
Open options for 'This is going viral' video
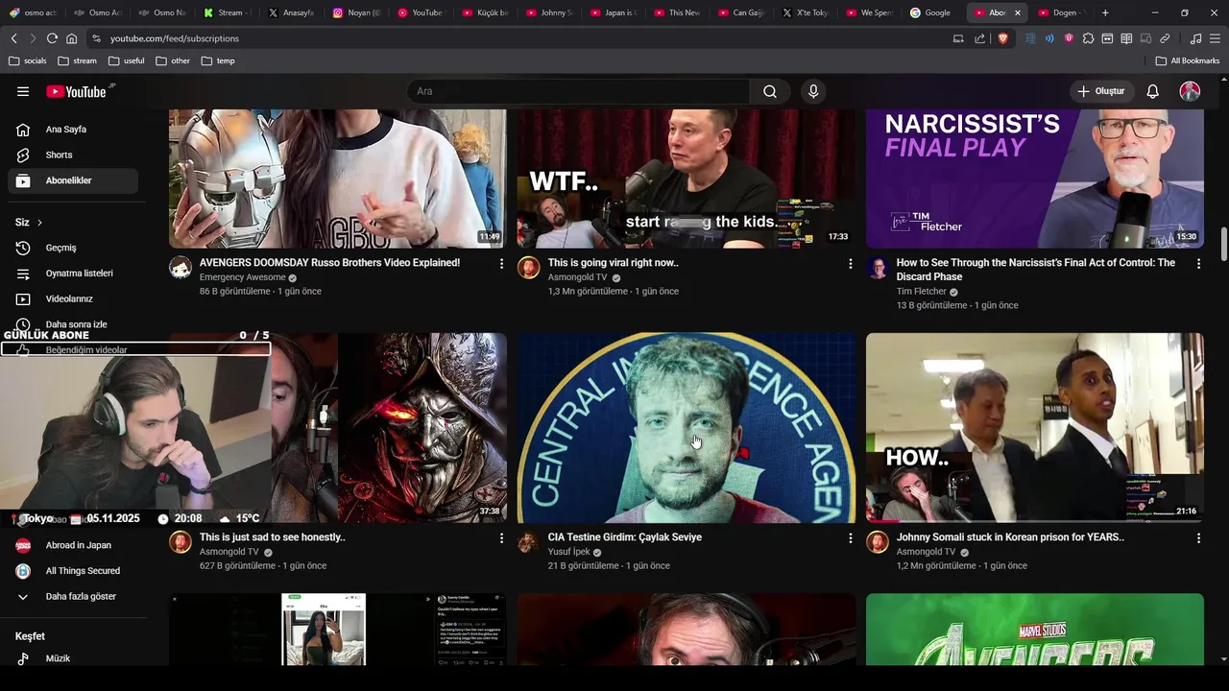[850, 263]
